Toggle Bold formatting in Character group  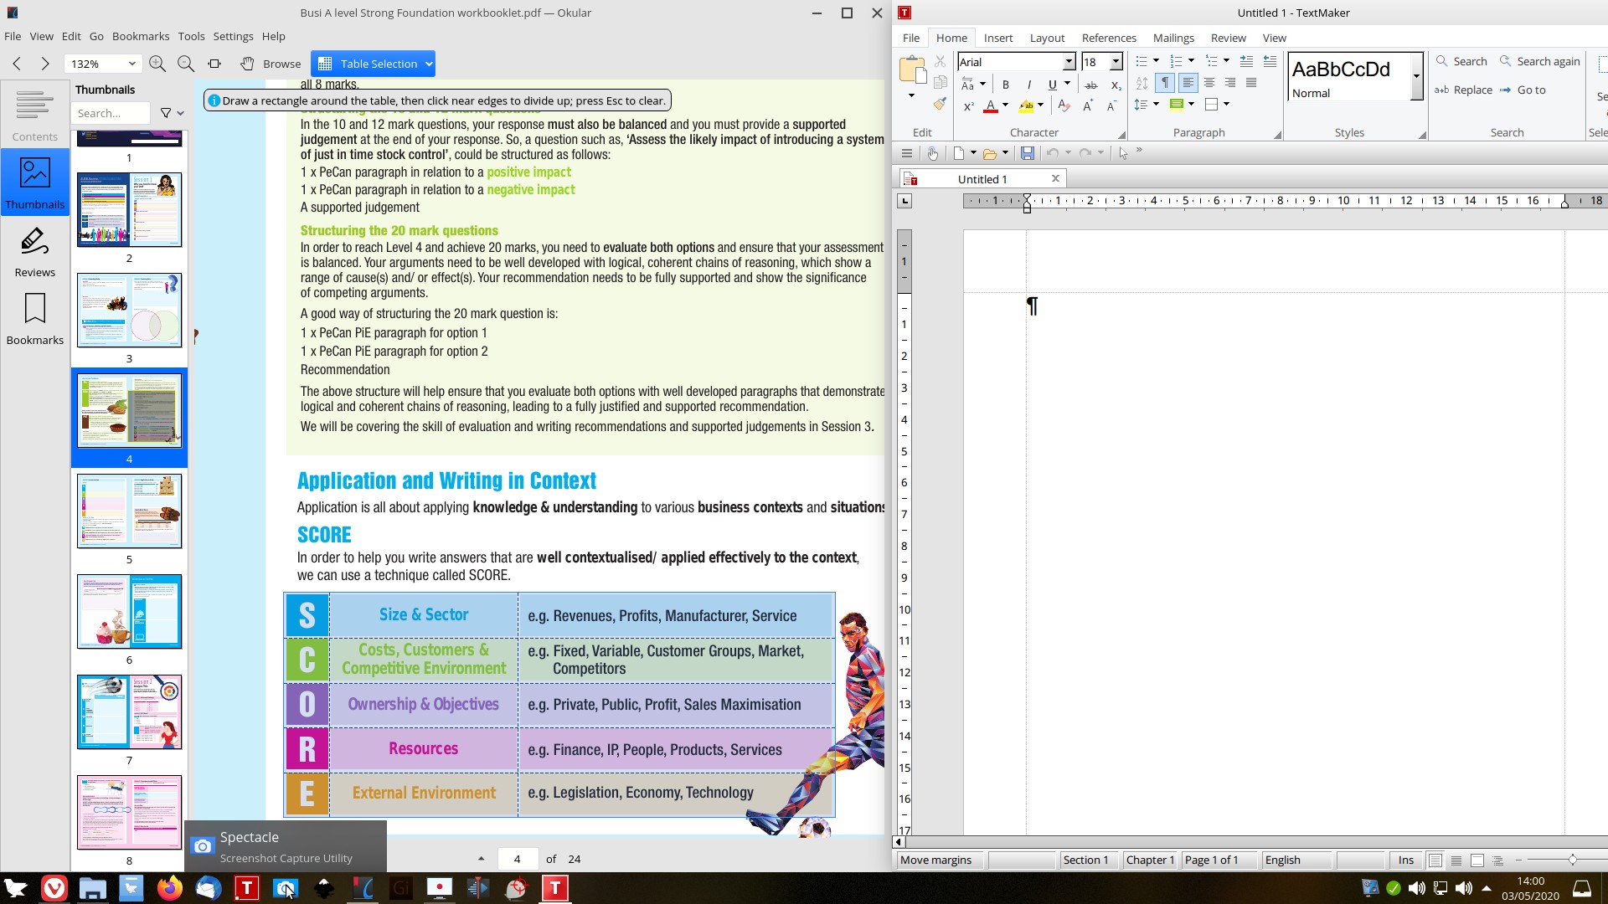1005,85
